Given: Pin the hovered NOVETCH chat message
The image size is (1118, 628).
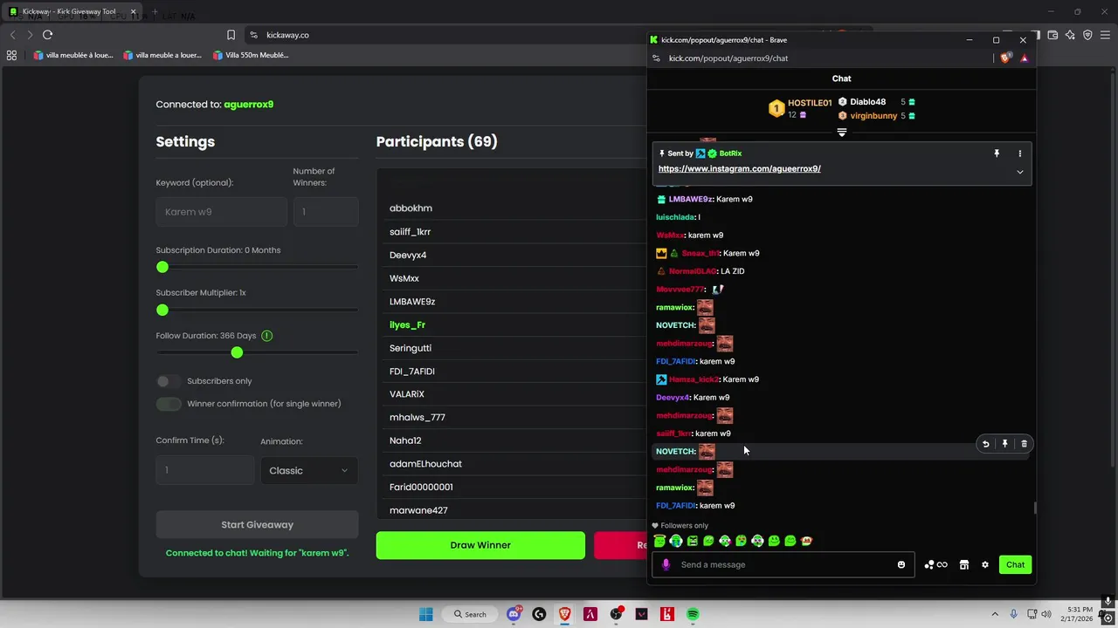Looking at the screenshot, I should pyautogui.click(x=1005, y=444).
